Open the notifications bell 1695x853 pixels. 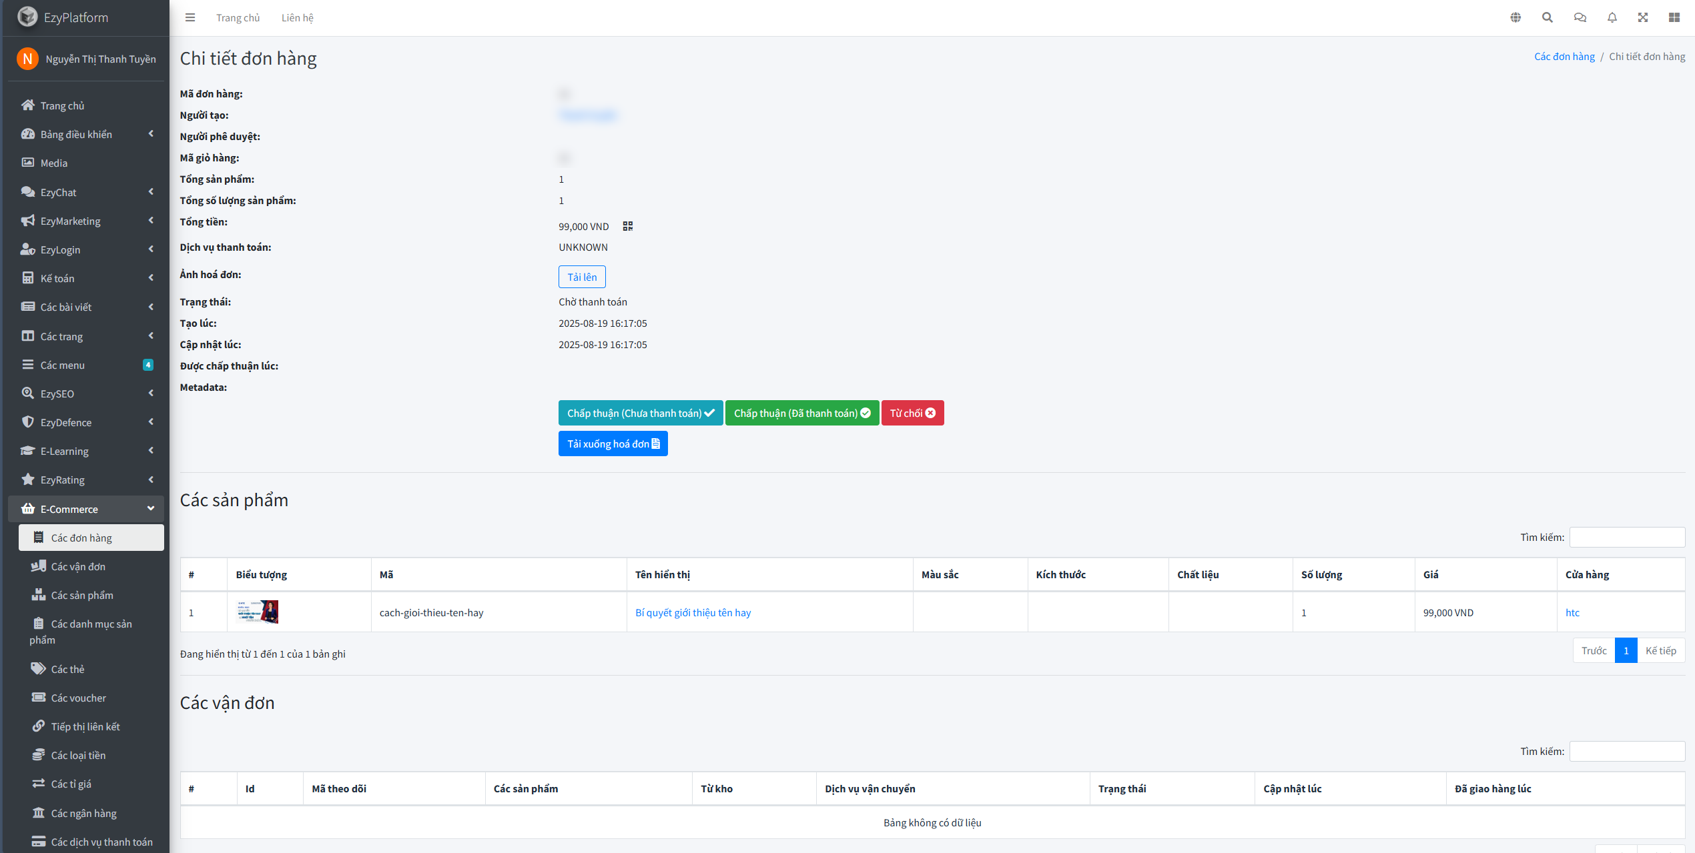coord(1612,17)
